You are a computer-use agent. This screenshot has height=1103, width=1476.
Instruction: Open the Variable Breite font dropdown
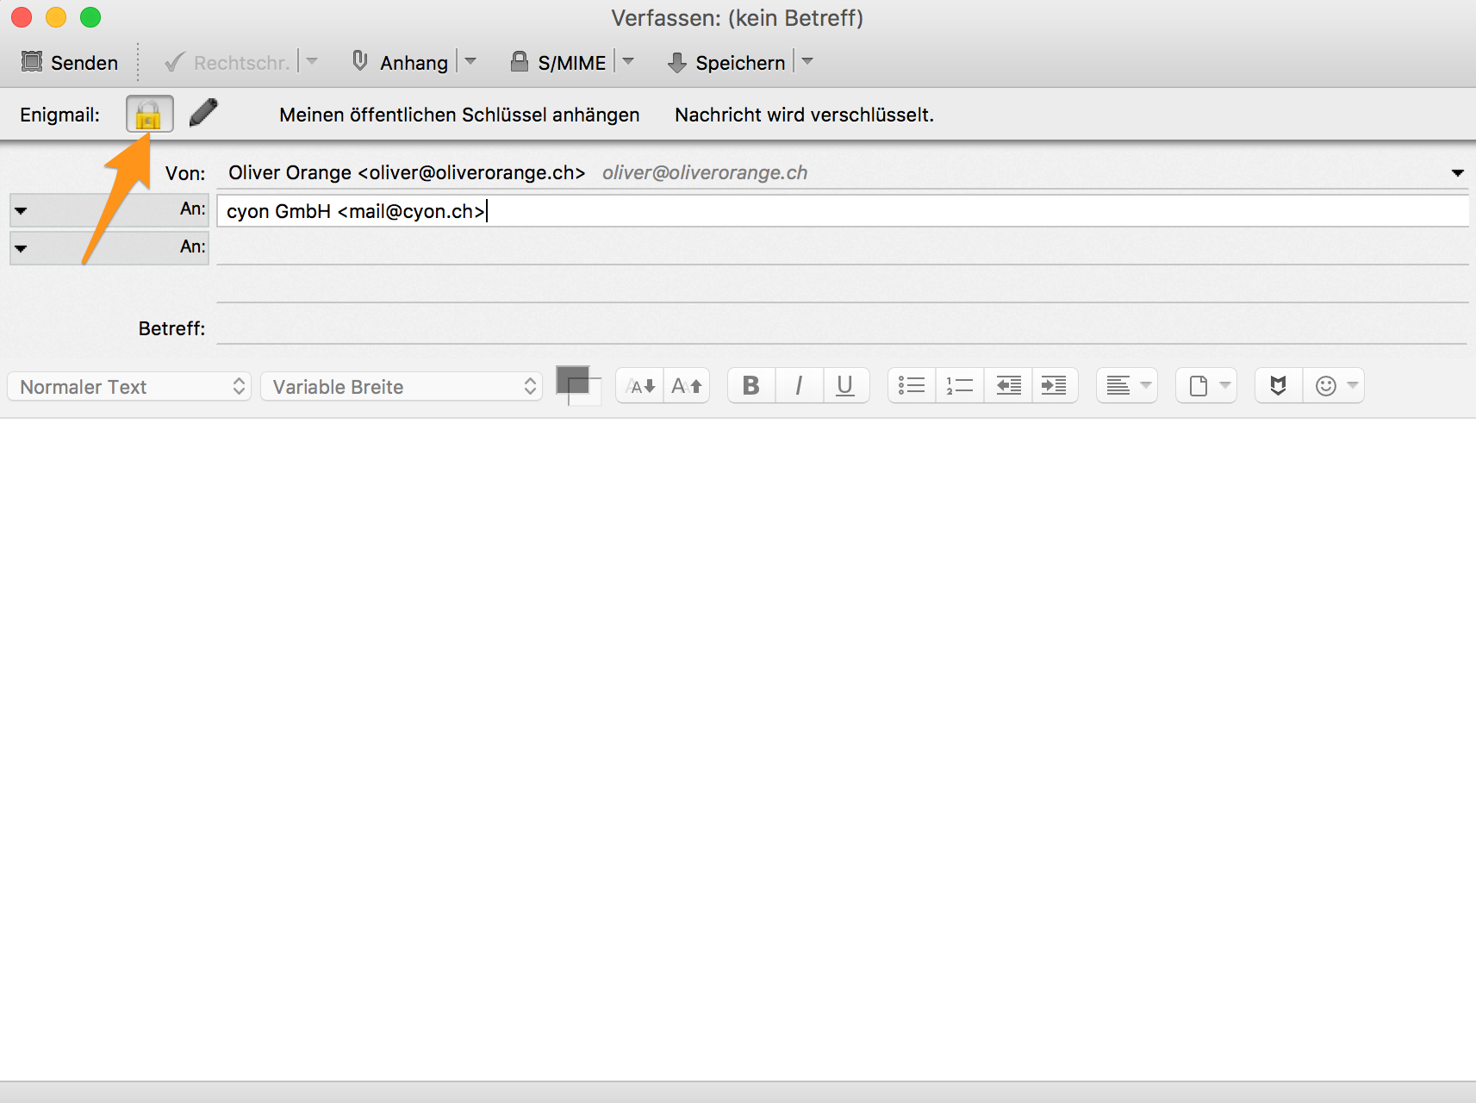[x=402, y=386]
